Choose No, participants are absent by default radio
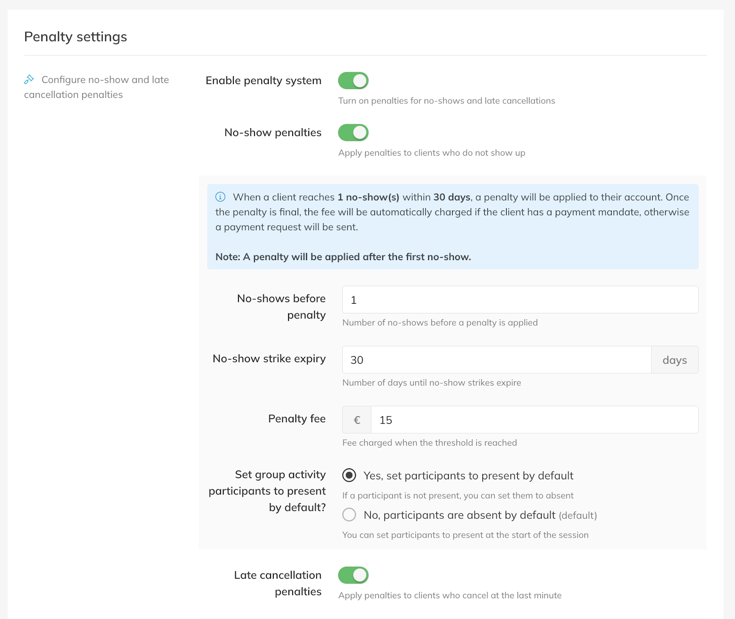Viewport: 735px width, 619px height. pos(349,515)
